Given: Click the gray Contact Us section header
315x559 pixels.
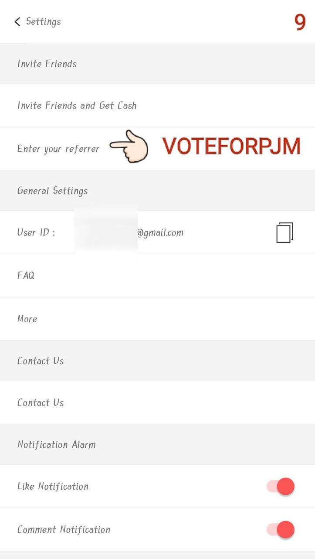Looking at the screenshot, I should (41, 361).
